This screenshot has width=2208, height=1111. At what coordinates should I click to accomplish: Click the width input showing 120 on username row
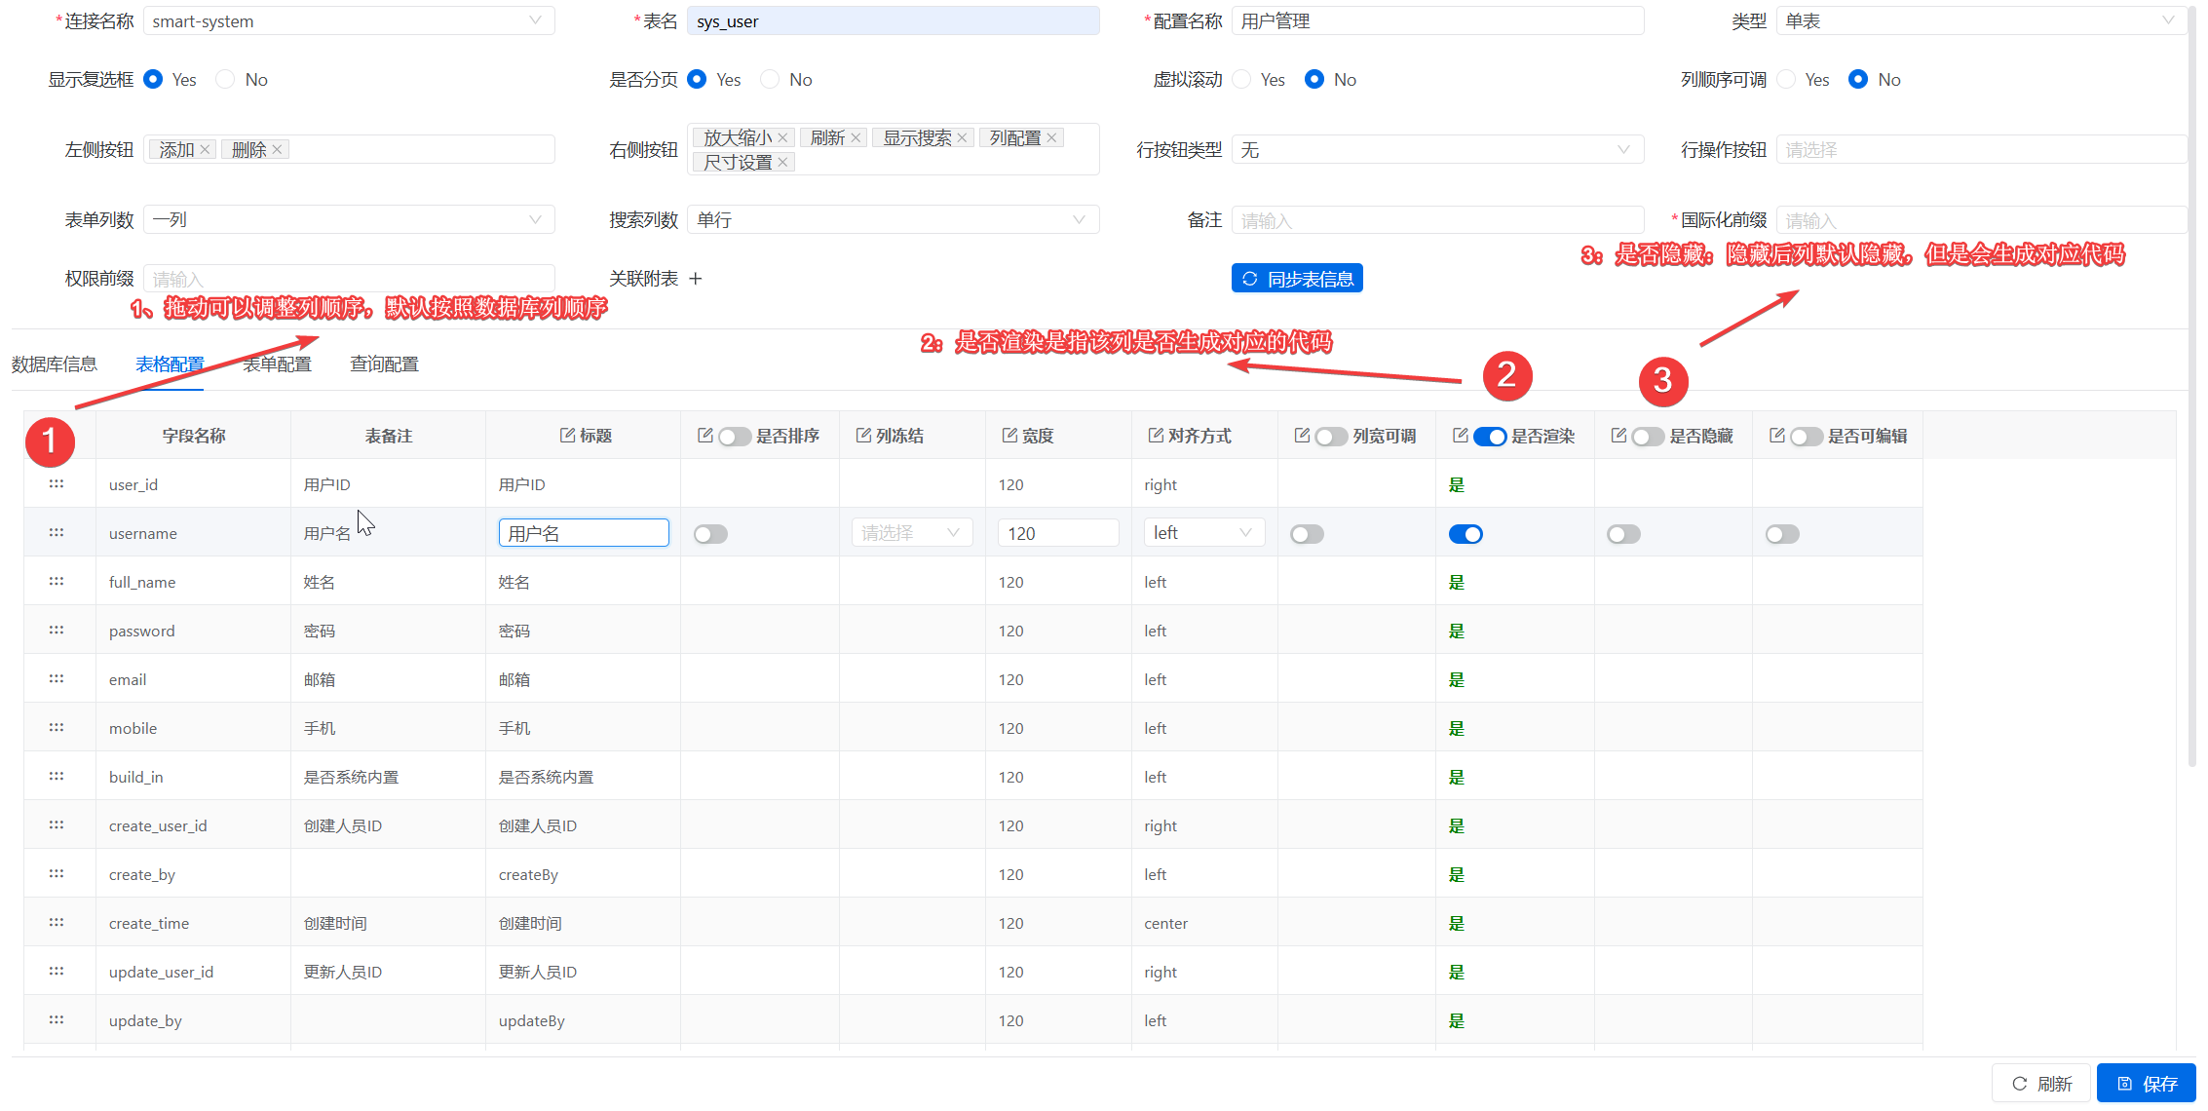[x=1058, y=532]
